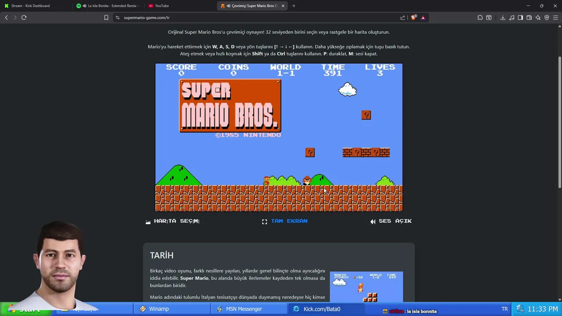The height and width of the screenshot is (316, 562).
Task: Open the extensions puzzle icon
Action: pyautogui.click(x=480, y=18)
